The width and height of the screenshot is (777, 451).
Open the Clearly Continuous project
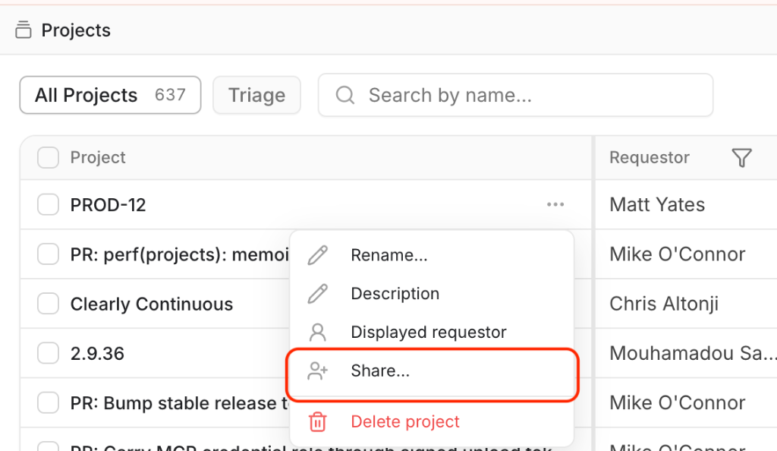click(x=152, y=304)
